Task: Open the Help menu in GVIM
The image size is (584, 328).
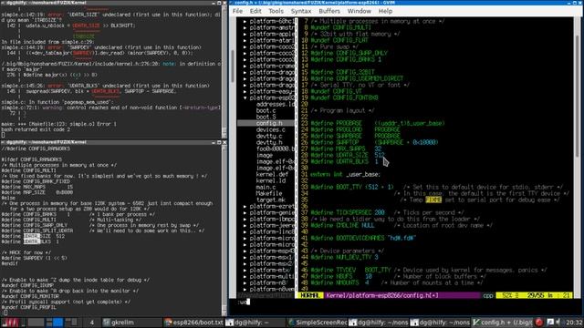Action: (385, 11)
